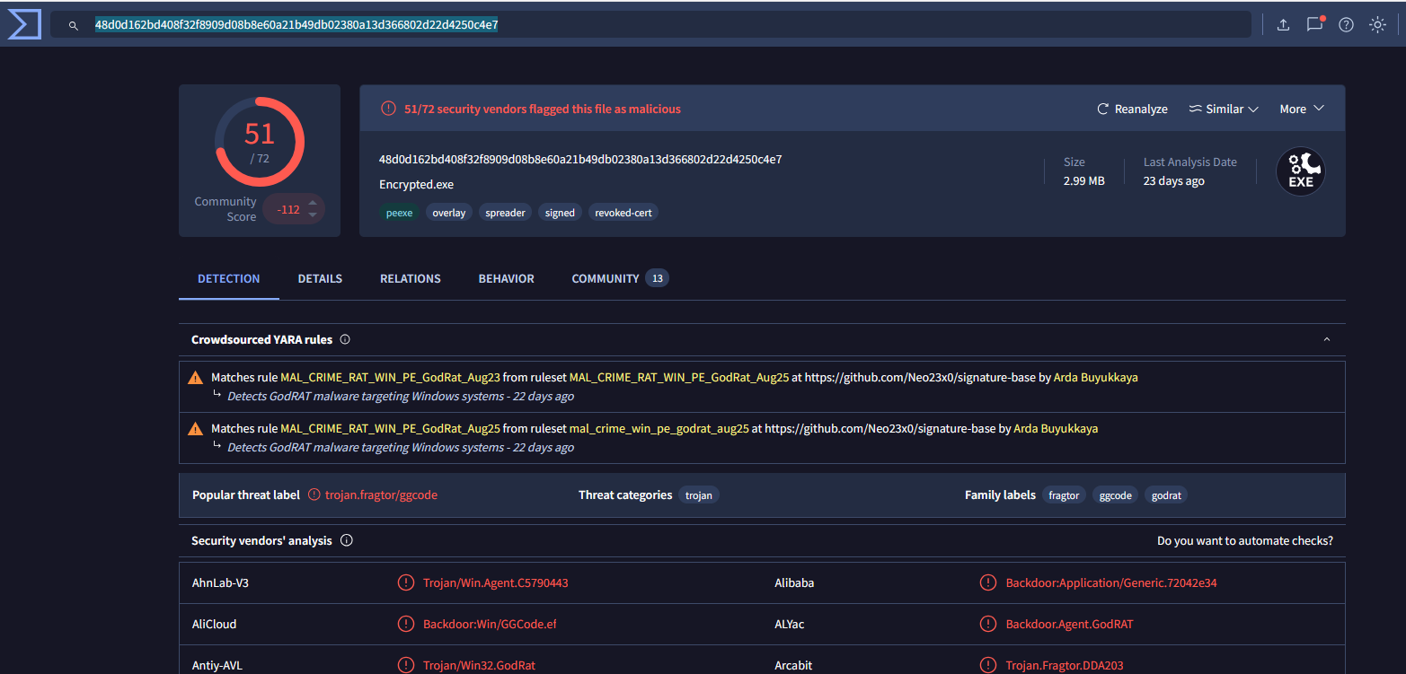
Task: Select the signed tag
Action: pos(560,213)
